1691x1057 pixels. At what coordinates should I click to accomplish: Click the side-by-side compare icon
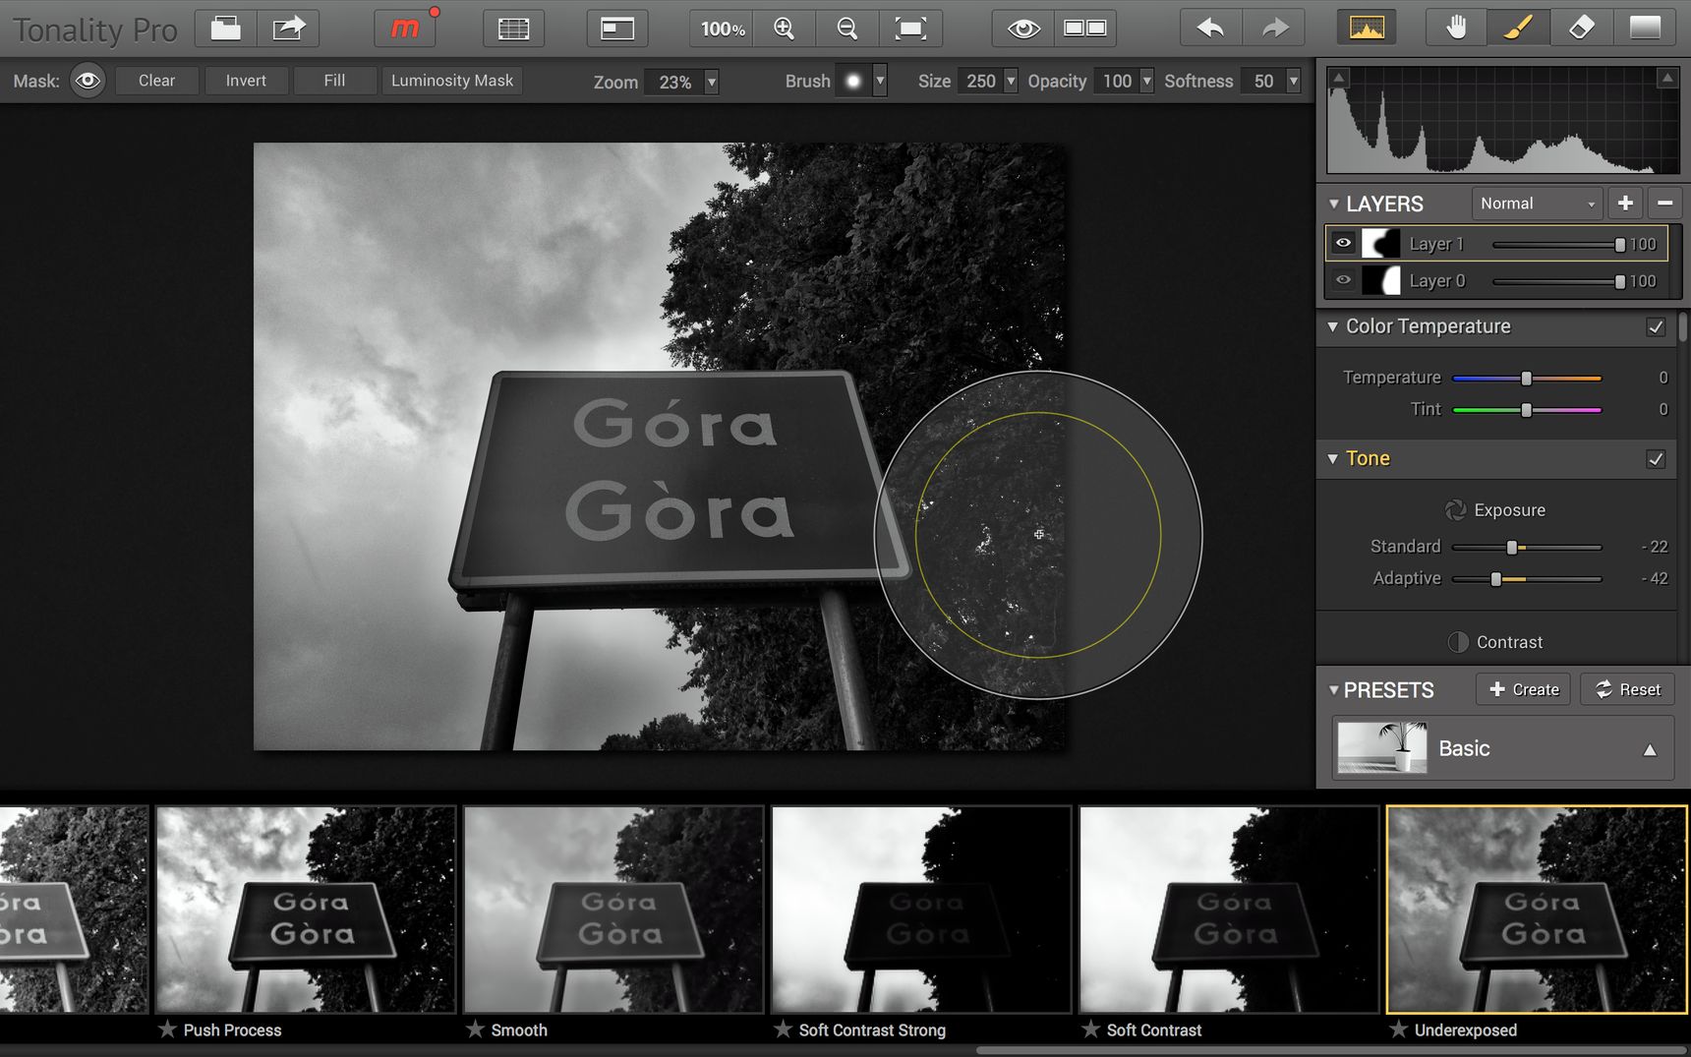(1085, 29)
